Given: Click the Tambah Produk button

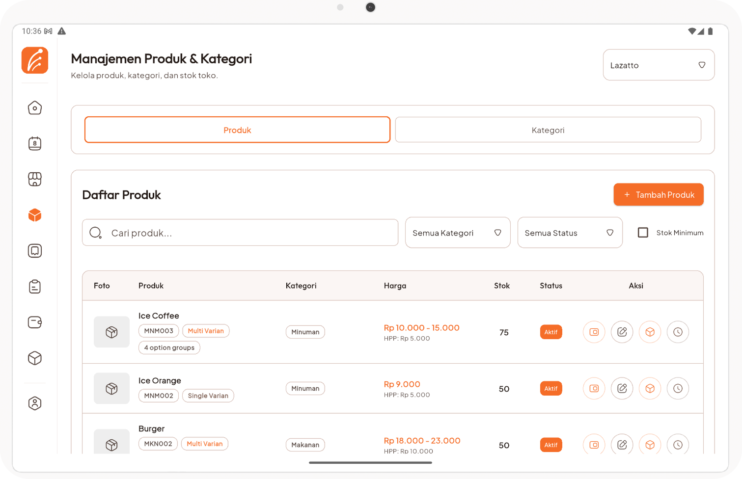Looking at the screenshot, I should [x=658, y=195].
